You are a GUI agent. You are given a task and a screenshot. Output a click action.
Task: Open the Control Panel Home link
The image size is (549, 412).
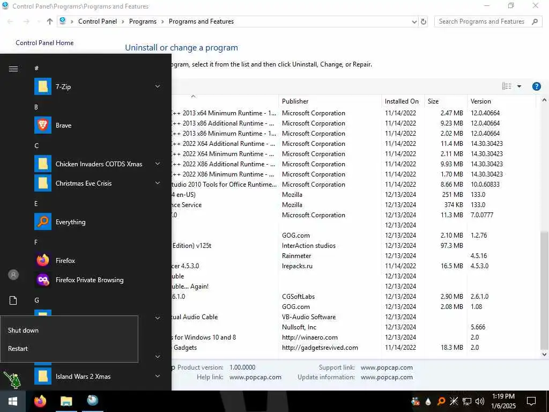44,43
